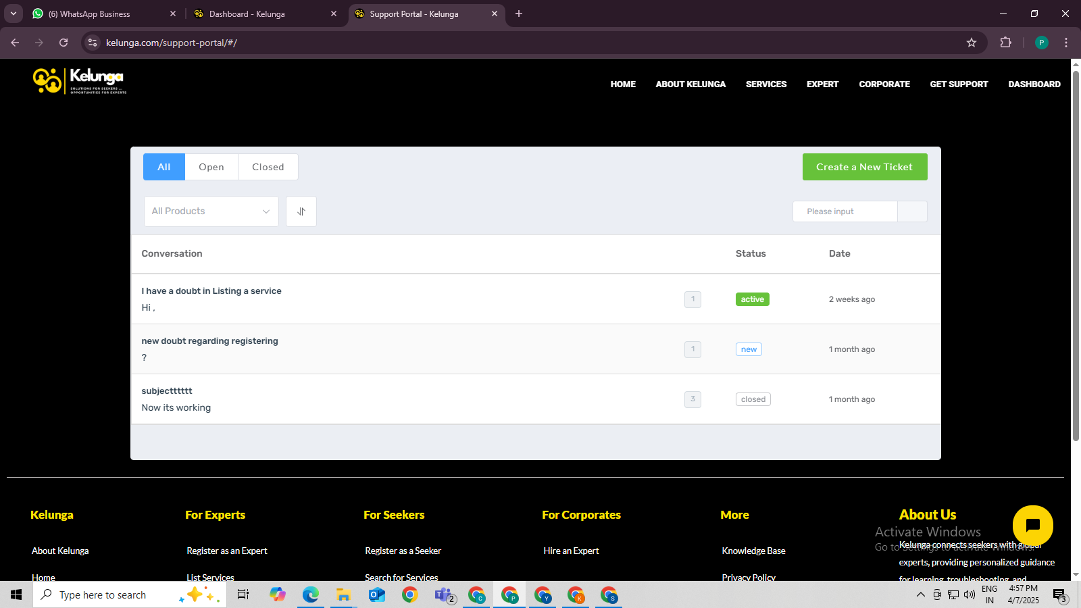Click the browser address bar URL
This screenshot has height=608, width=1081.
click(172, 43)
